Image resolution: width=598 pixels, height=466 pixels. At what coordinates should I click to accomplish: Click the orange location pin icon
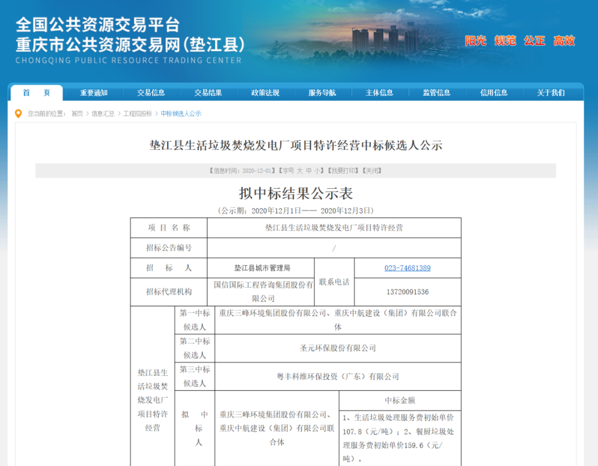pyautogui.click(x=18, y=113)
